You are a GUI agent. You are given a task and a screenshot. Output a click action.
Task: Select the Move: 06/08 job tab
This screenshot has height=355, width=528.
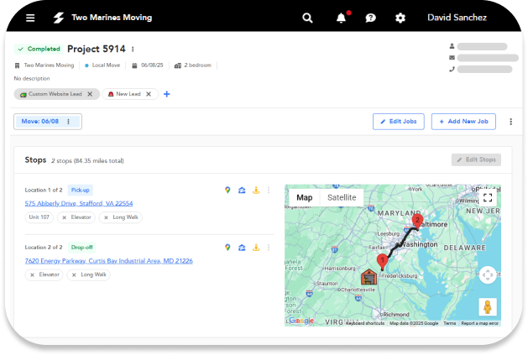tap(40, 121)
